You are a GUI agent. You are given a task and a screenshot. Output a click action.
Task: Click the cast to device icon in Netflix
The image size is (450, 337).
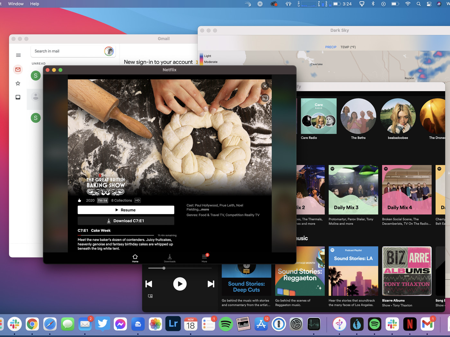click(x=265, y=98)
